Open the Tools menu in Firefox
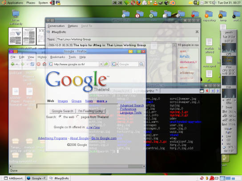This screenshot has height=181, width=242. (x=72, y=57)
